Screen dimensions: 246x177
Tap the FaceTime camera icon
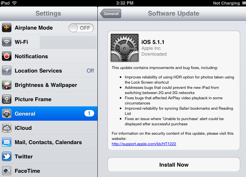coord(7,171)
